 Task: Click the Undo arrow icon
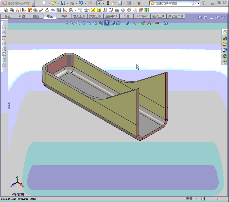point(81,3)
